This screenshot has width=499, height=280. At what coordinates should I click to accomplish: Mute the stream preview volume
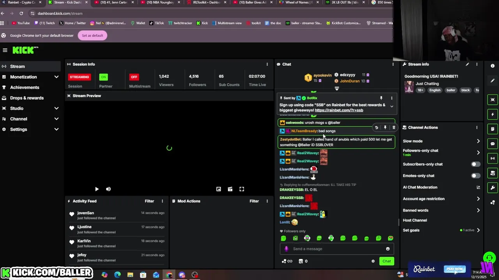point(108,189)
